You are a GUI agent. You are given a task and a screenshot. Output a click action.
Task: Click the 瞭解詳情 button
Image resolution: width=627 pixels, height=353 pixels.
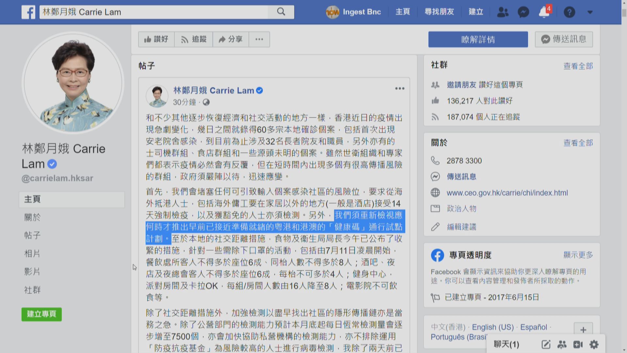pos(478,39)
